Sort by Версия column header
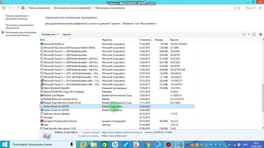This screenshot has width=264, height=148. pyautogui.click(x=181, y=40)
